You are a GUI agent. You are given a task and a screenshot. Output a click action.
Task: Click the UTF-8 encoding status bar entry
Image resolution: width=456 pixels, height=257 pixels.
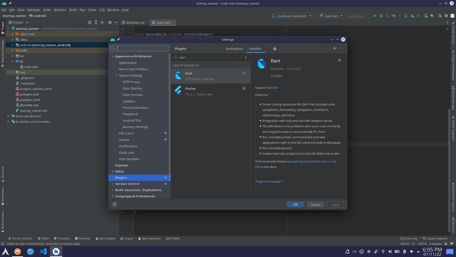422,244
